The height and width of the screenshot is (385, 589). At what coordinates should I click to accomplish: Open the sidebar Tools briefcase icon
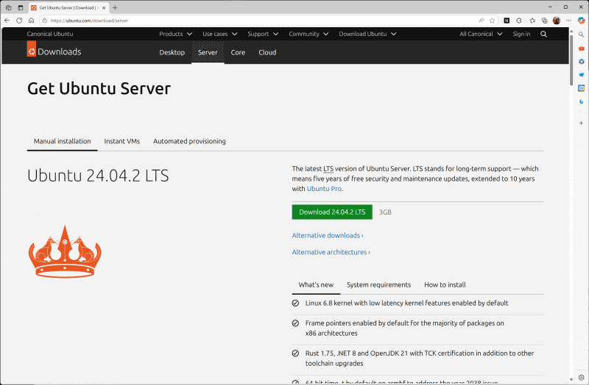point(581,48)
